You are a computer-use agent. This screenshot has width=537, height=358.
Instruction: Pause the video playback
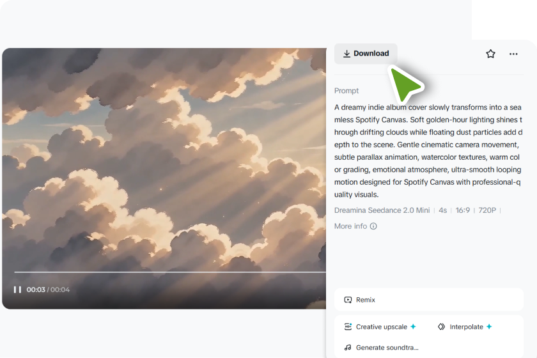point(17,290)
